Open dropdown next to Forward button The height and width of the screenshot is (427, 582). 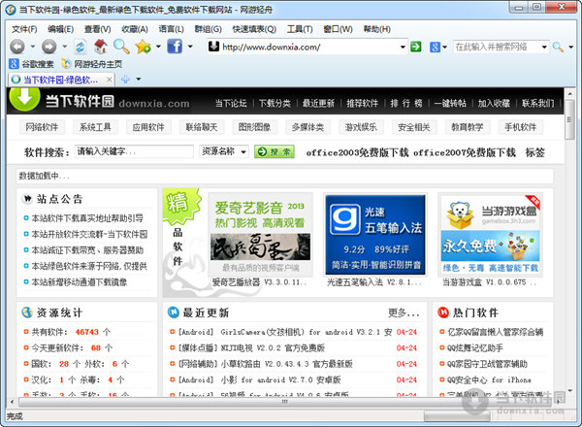[x=65, y=47]
